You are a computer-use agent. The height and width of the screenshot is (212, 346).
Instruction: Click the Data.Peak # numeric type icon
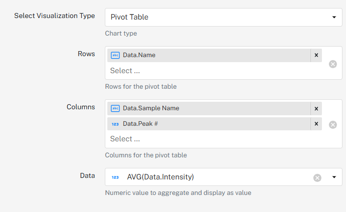tap(115, 124)
